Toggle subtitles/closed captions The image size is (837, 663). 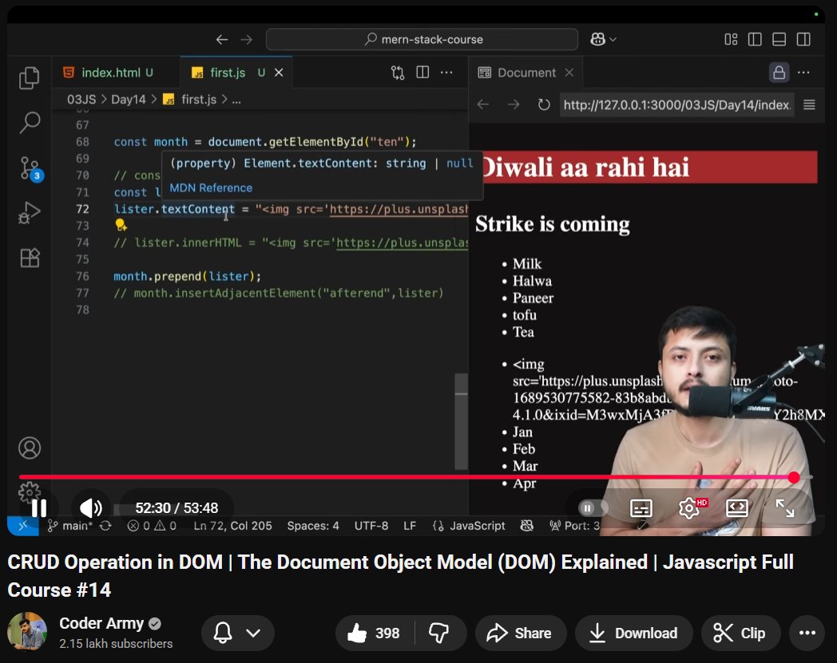click(x=641, y=508)
